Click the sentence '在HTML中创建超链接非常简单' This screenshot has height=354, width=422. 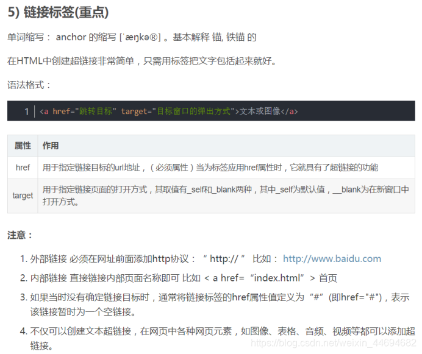pos(142,61)
